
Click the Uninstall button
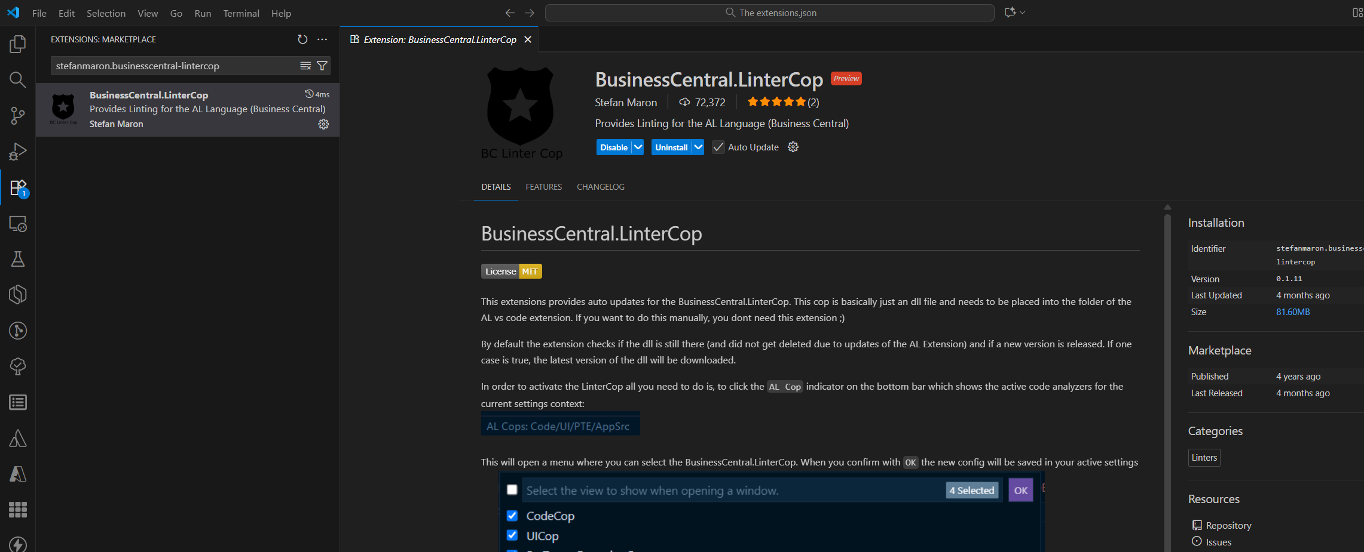pos(671,147)
